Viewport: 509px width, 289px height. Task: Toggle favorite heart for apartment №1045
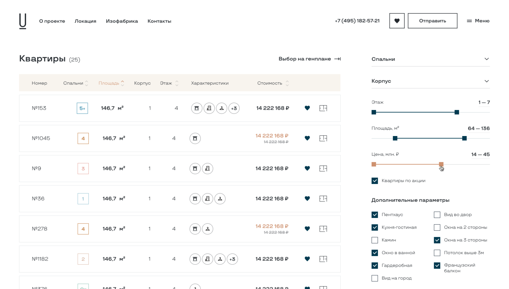[307, 138]
